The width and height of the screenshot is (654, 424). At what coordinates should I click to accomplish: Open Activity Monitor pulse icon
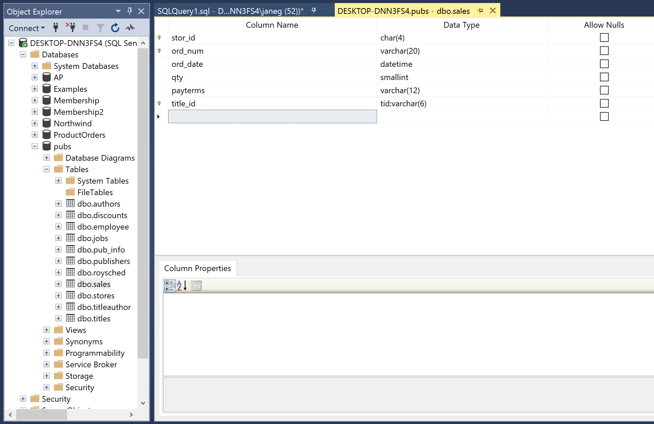pos(130,28)
